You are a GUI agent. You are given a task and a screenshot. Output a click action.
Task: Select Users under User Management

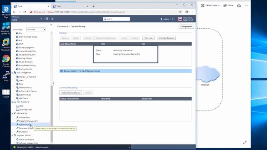click(x=21, y=80)
